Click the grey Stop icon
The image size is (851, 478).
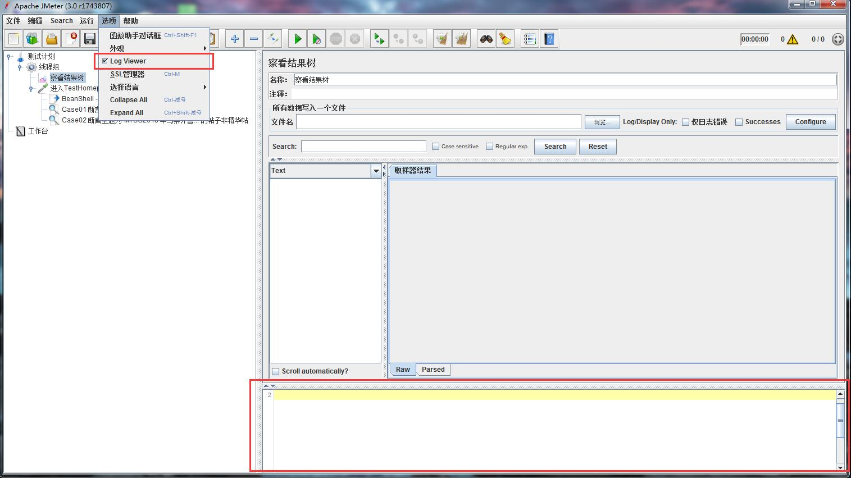(x=336, y=39)
